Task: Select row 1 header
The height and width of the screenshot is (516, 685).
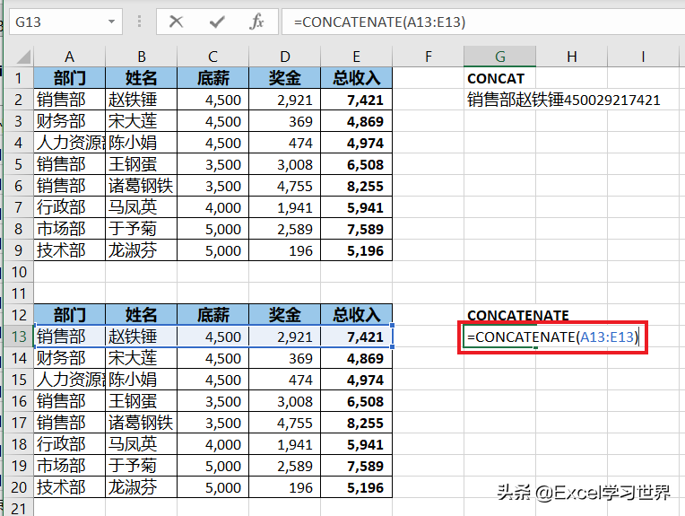Action: [x=19, y=78]
